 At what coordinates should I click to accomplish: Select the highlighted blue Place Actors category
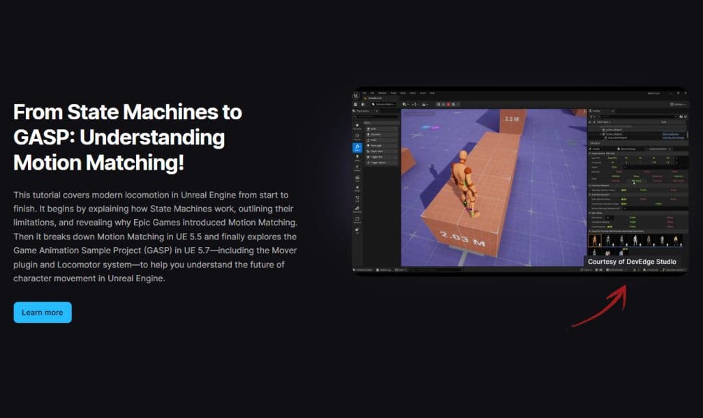[x=357, y=148]
